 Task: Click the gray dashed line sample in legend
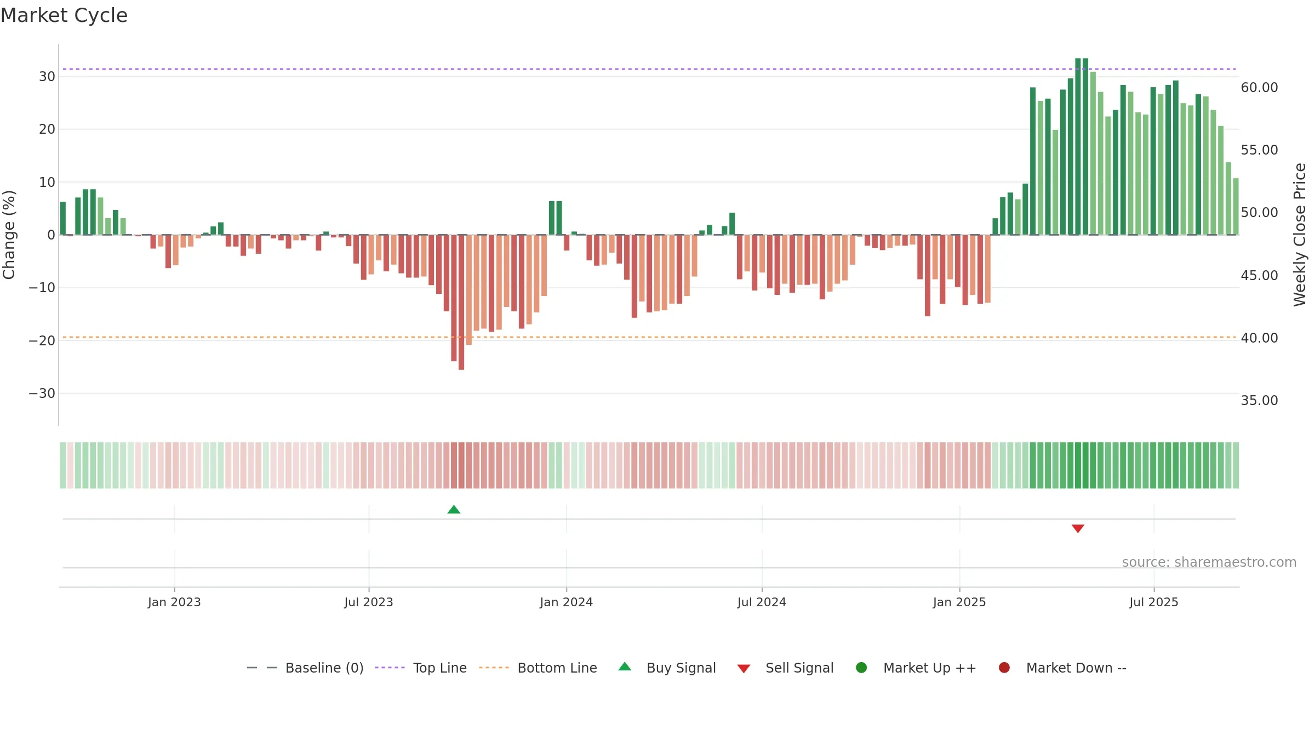click(x=262, y=668)
